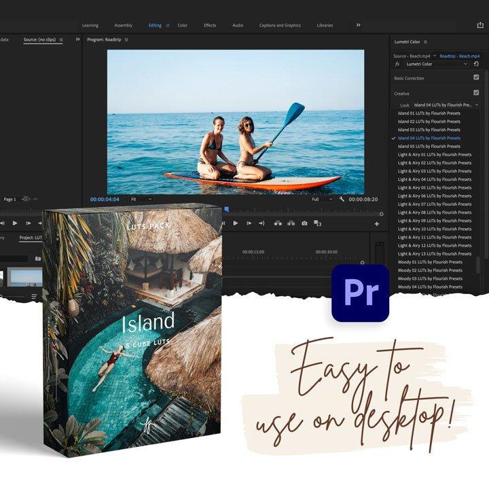
Task: Open the Look LUT dropdown
Action: tap(446, 105)
